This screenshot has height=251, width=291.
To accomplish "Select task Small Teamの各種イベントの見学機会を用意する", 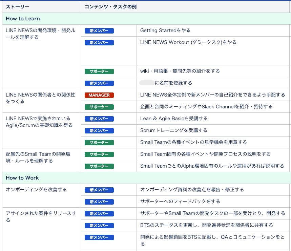I will 193,142.
